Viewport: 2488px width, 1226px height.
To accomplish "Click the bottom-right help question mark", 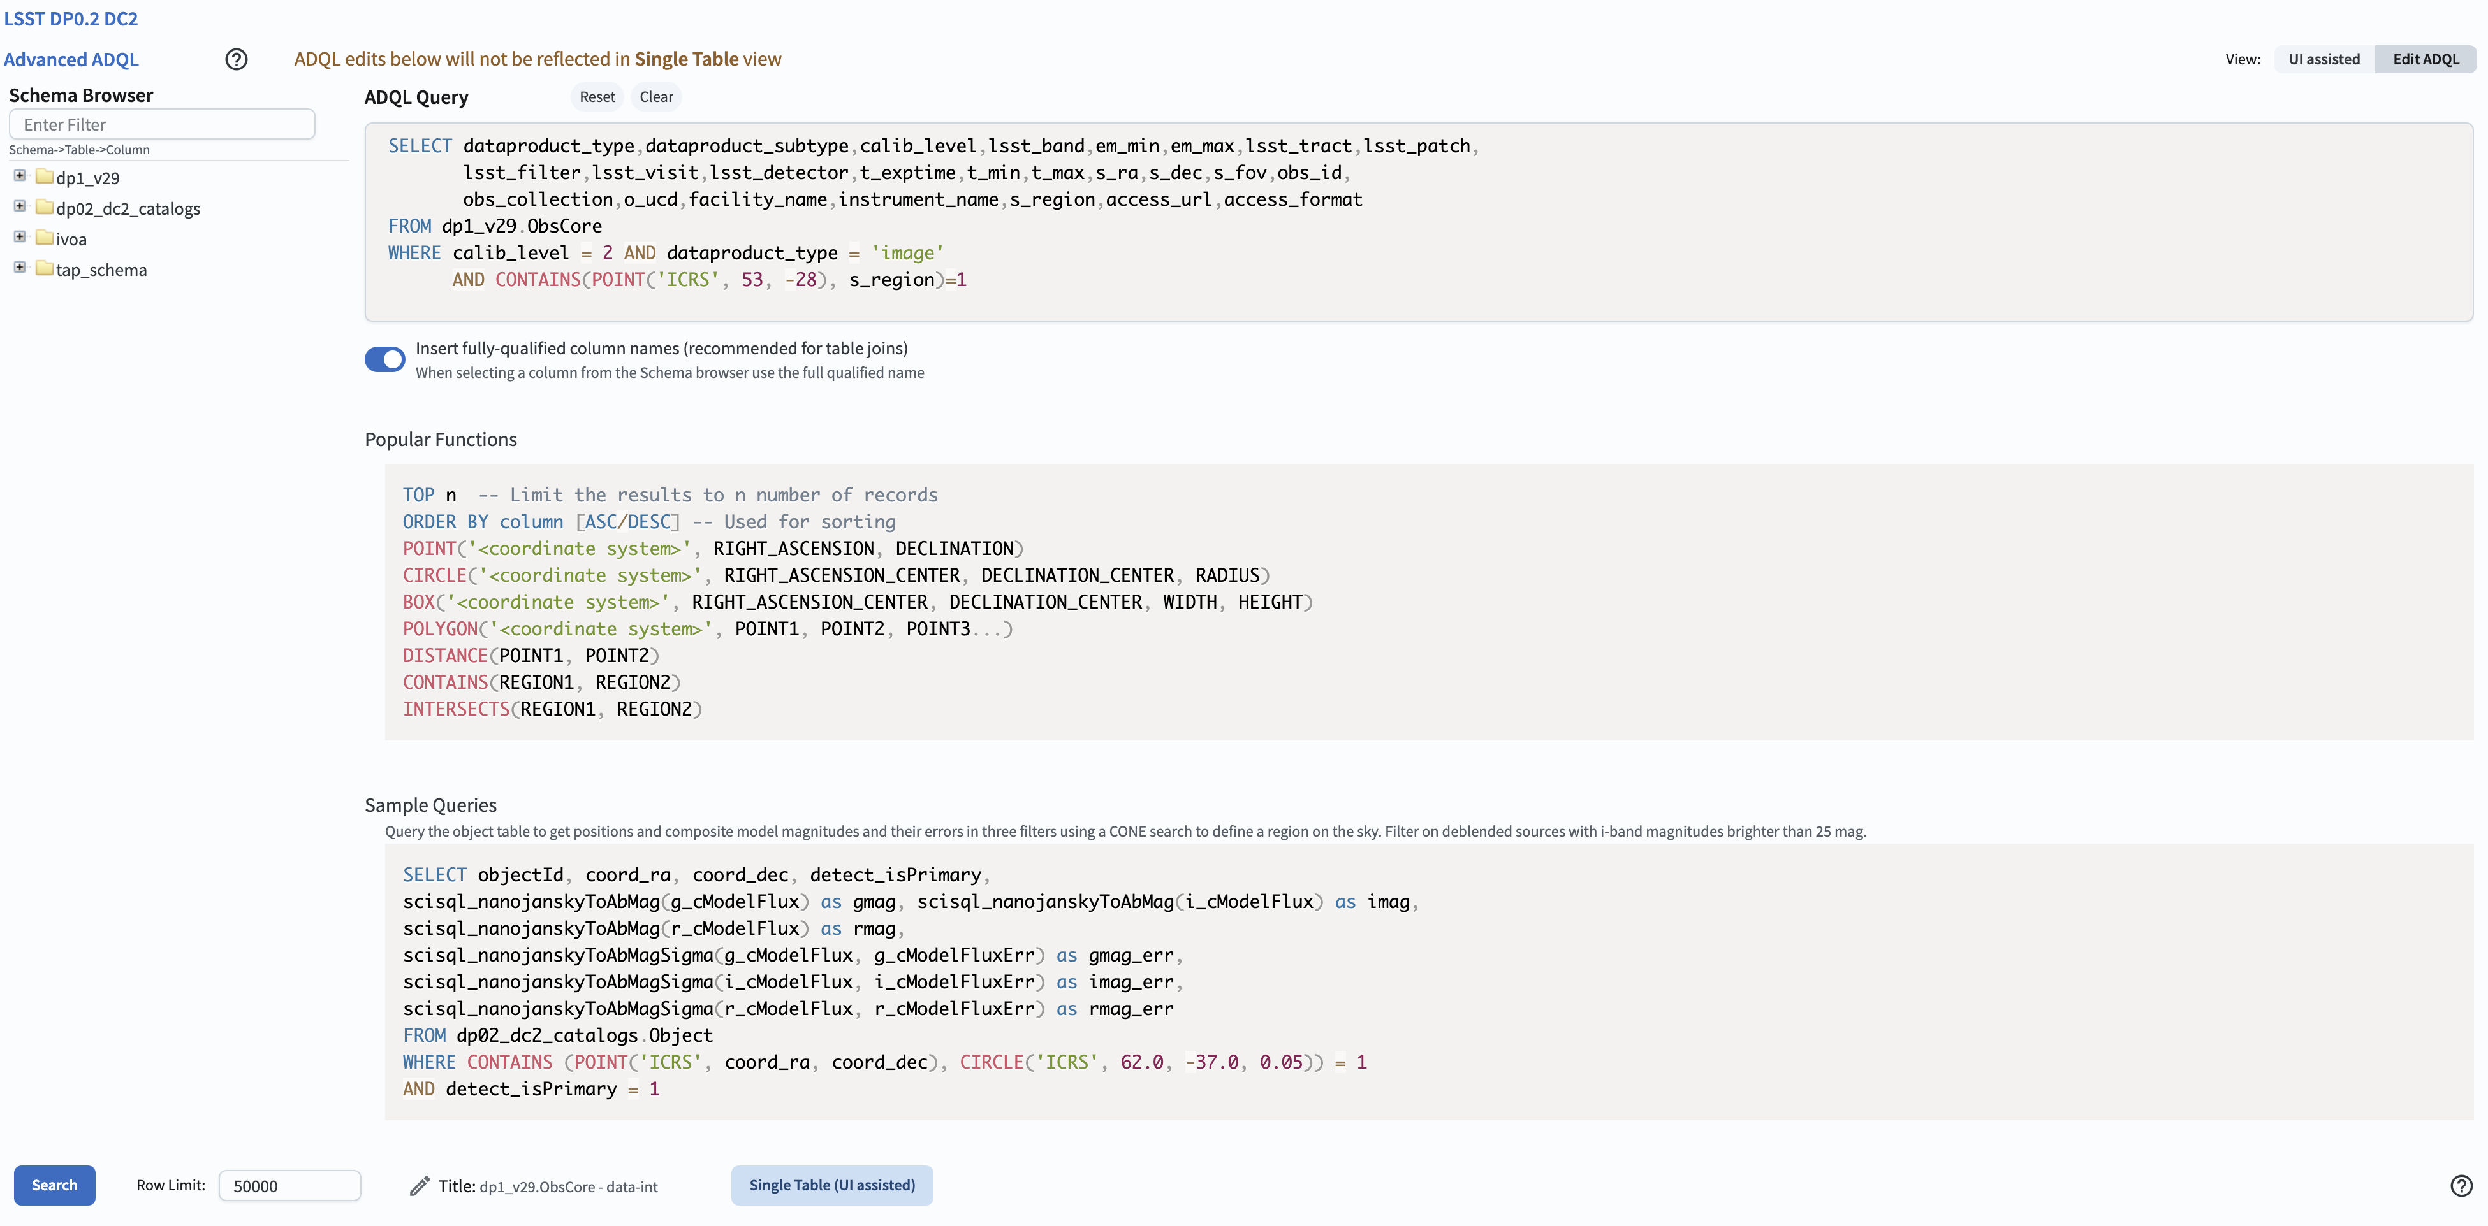I will point(2461,1185).
